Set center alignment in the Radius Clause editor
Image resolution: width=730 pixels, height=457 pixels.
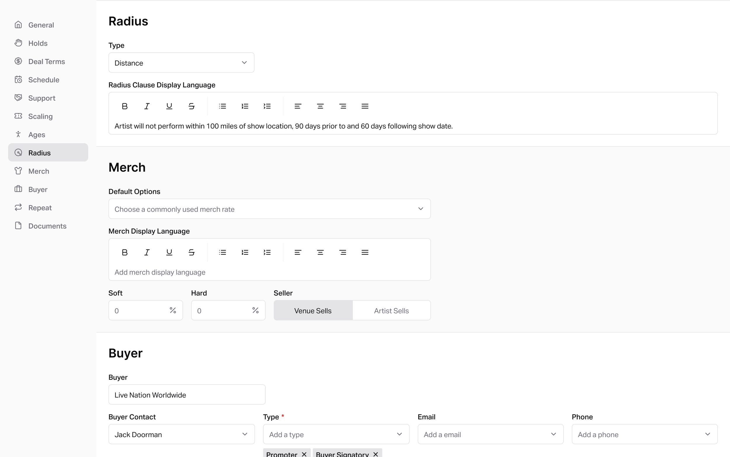click(320, 106)
